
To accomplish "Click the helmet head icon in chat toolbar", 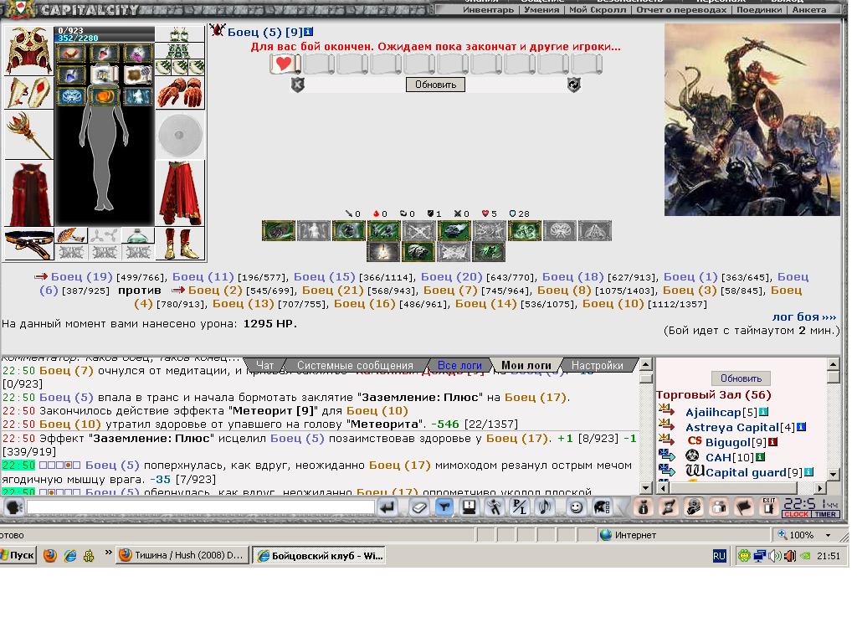I will pyautogui.click(x=601, y=507).
